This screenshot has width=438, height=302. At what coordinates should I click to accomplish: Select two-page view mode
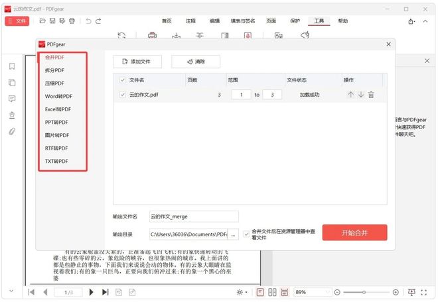(x=272, y=292)
